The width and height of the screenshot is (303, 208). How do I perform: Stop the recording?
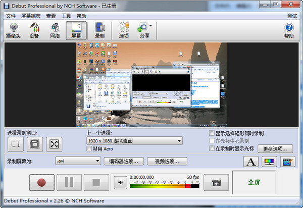coord(96,182)
